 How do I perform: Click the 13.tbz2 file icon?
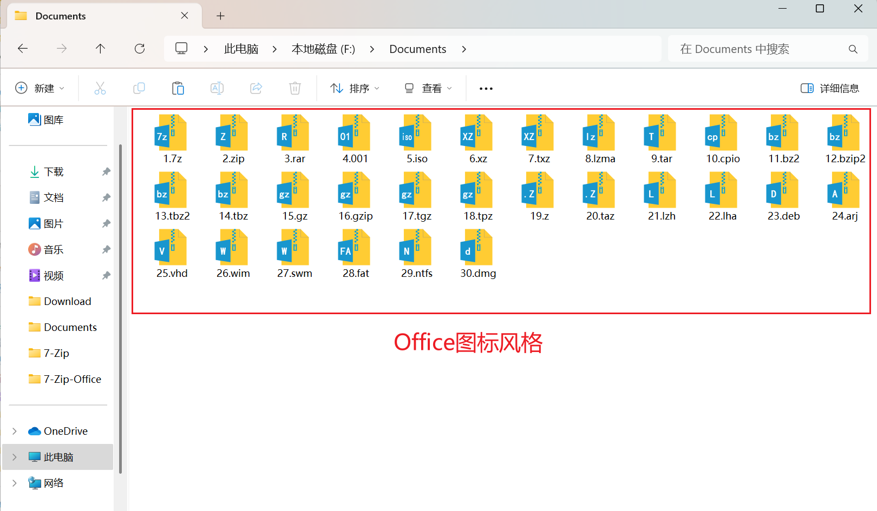(171, 190)
